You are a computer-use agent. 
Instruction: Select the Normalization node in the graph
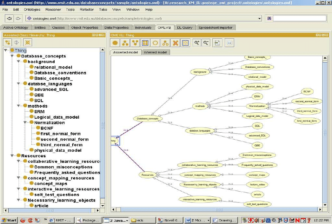pos(257,106)
